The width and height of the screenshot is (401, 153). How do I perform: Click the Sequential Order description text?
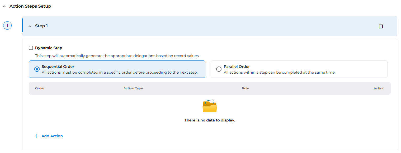(x=120, y=73)
